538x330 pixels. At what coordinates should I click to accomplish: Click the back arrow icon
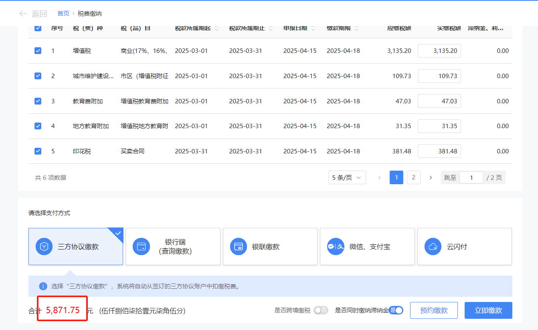pyautogui.click(x=23, y=14)
